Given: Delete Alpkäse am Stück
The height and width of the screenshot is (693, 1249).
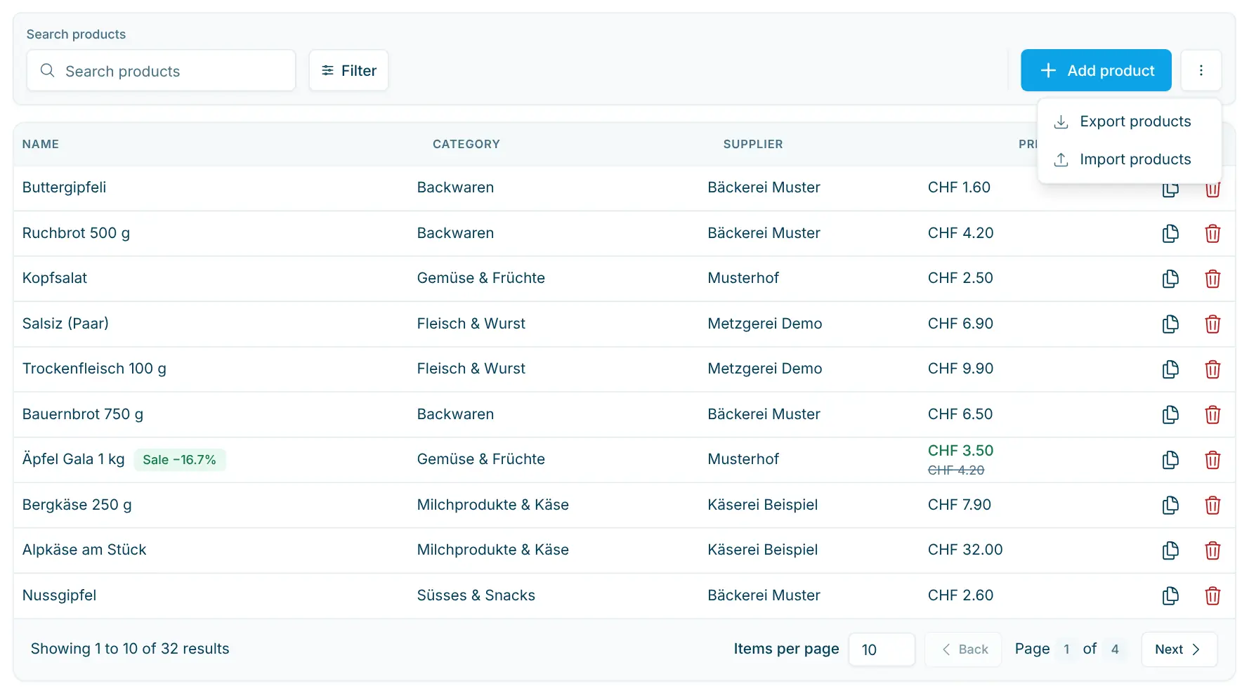Looking at the screenshot, I should tap(1212, 550).
